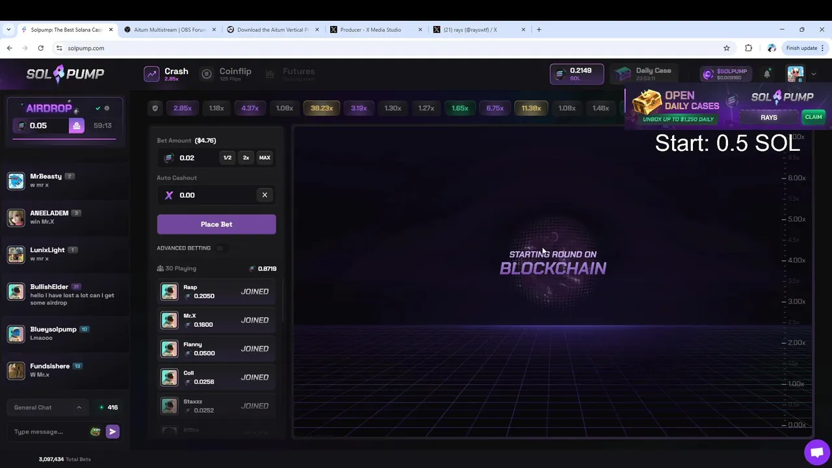Expand the profile dropdown arrow
Screen dimensions: 832x468
(x=813, y=74)
